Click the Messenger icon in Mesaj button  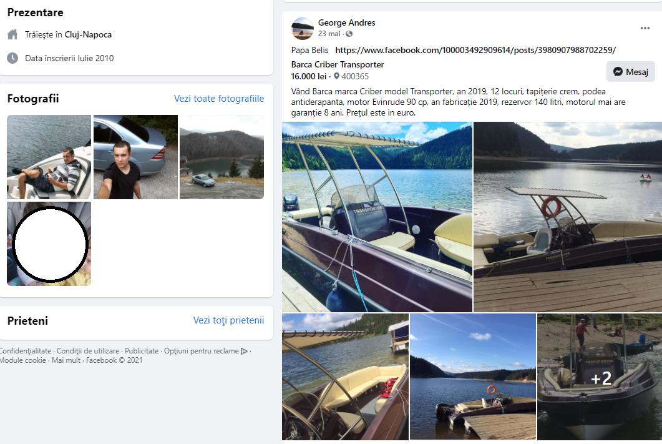pyautogui.click(x=618, y=72)
